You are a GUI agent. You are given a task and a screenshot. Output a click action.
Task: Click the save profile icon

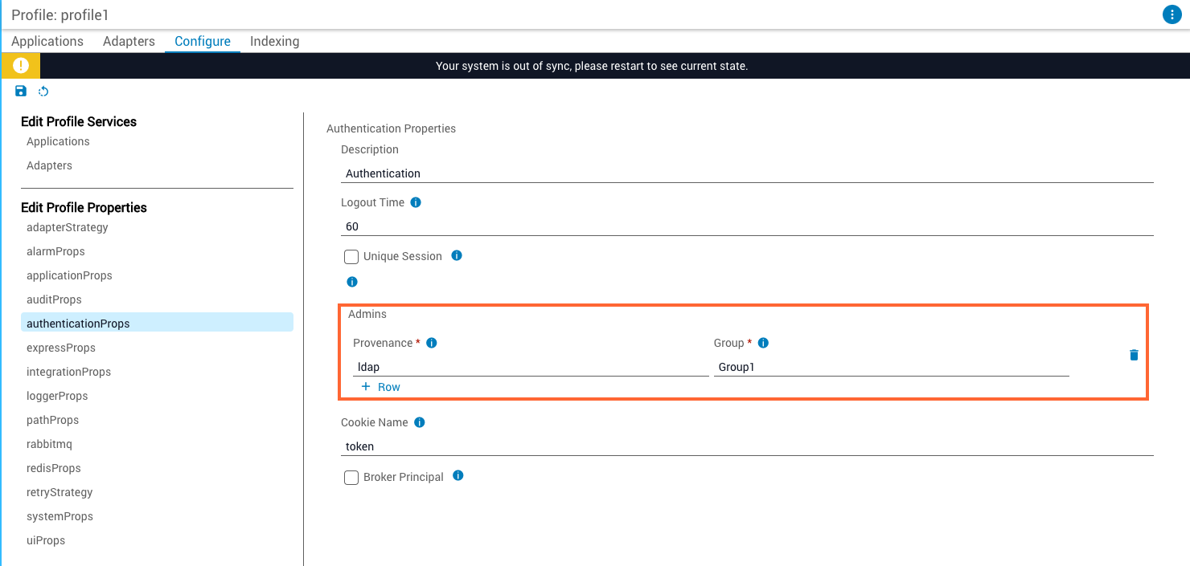[x=21, y=92]
